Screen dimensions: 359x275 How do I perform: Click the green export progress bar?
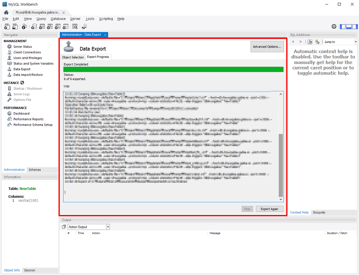pyautogui.click(x=173, y=69)
